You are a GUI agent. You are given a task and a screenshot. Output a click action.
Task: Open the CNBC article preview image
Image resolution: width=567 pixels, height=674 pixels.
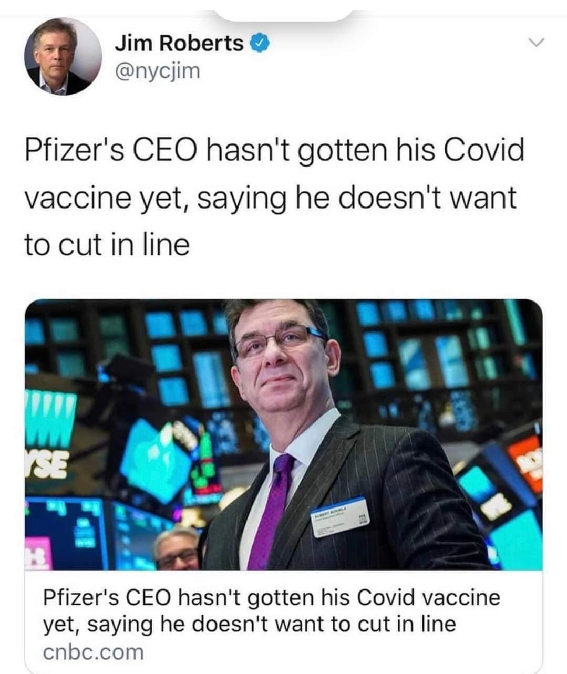(283, 434)
